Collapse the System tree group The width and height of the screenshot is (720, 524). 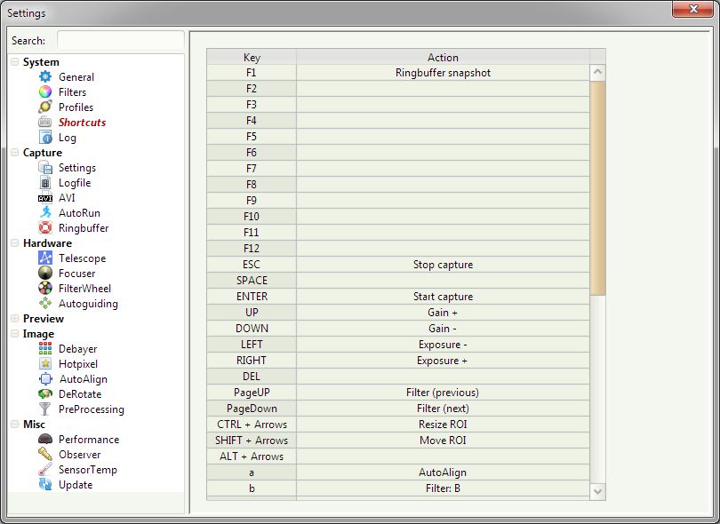coord(15,61)
